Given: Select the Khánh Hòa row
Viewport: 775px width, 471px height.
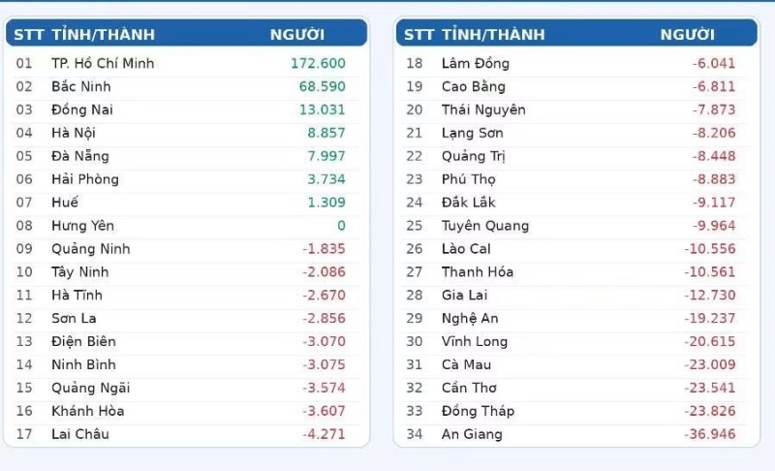Looking at the screenshot, I should point(186,411).
